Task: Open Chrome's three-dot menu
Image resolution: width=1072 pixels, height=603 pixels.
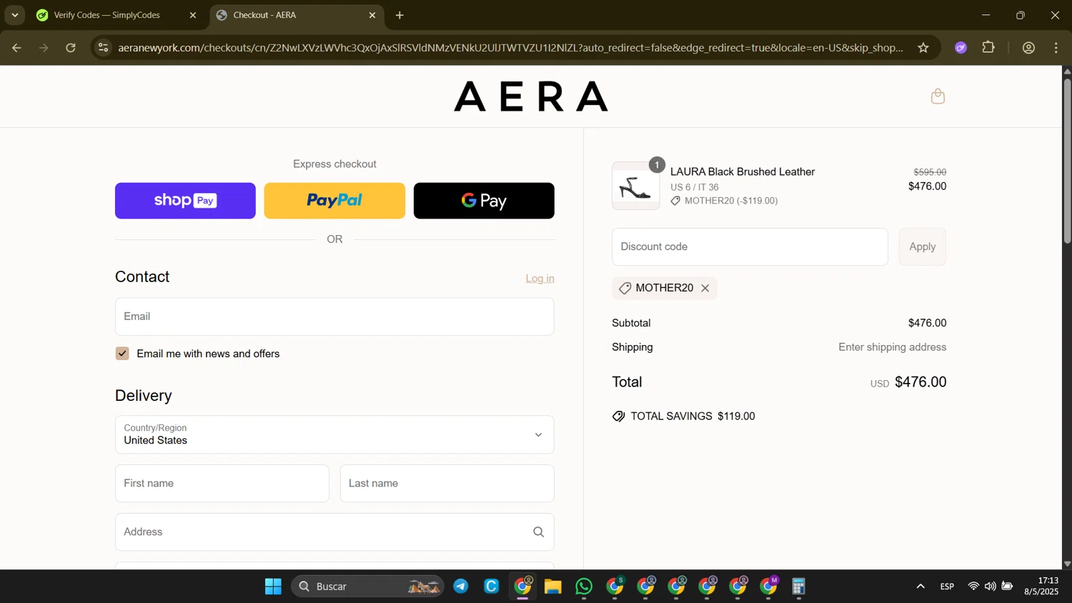Action: click(x=1056, y=48)
